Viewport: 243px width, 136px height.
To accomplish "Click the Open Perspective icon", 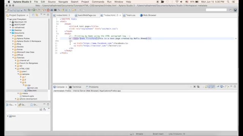I will click(x=230, y=10).
